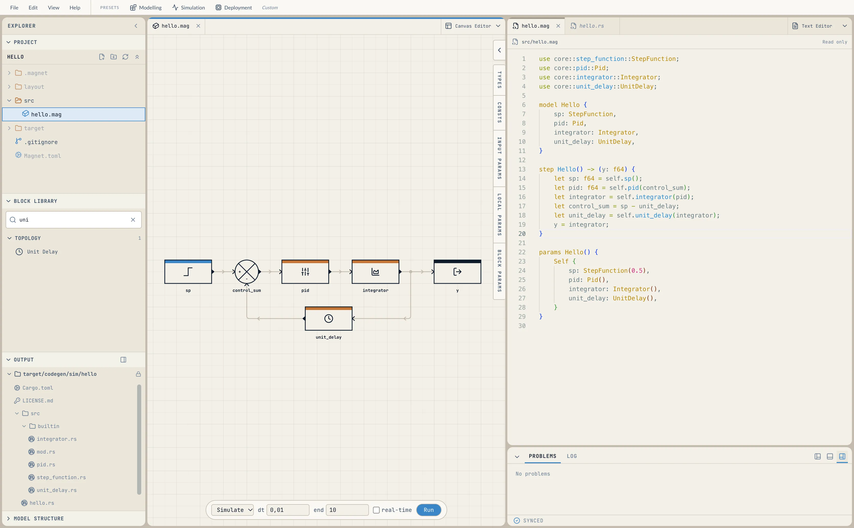This screenshot has width=854, height=528.
Task: Open the View menu
Action: pos(53,7)
